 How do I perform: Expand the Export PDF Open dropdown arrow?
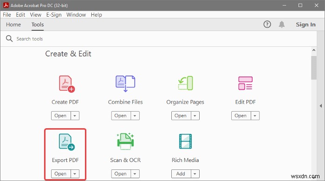75,174
